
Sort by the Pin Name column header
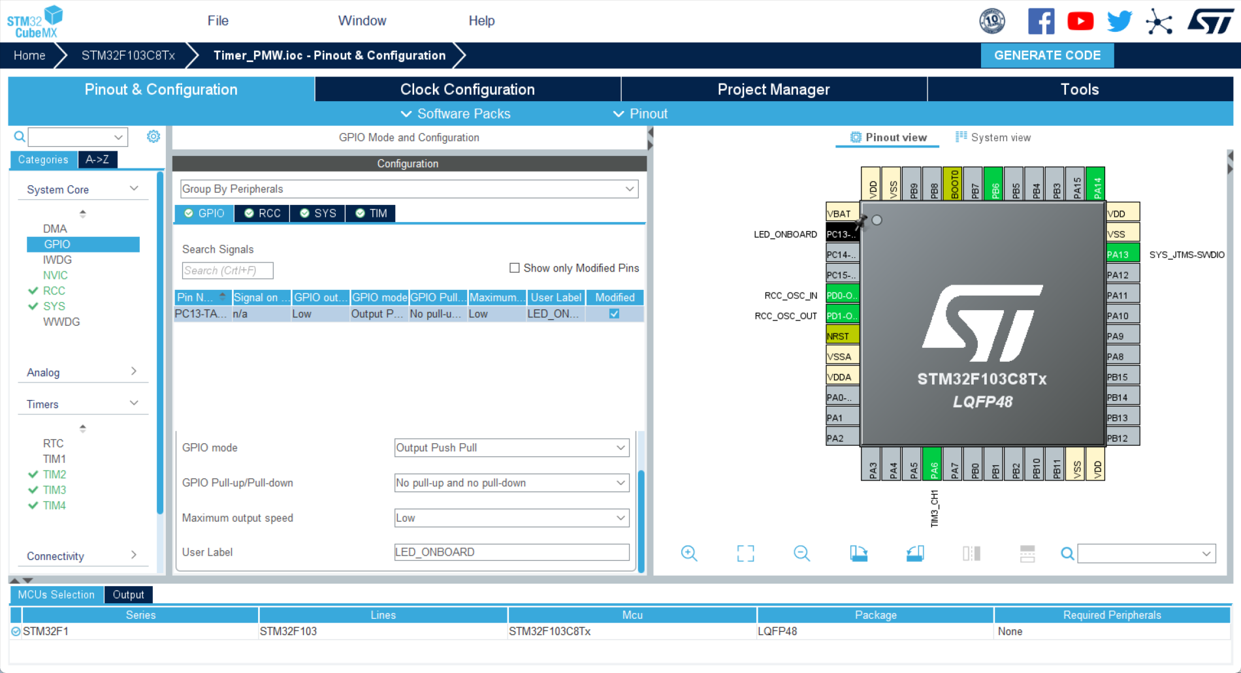pos(202,297)
